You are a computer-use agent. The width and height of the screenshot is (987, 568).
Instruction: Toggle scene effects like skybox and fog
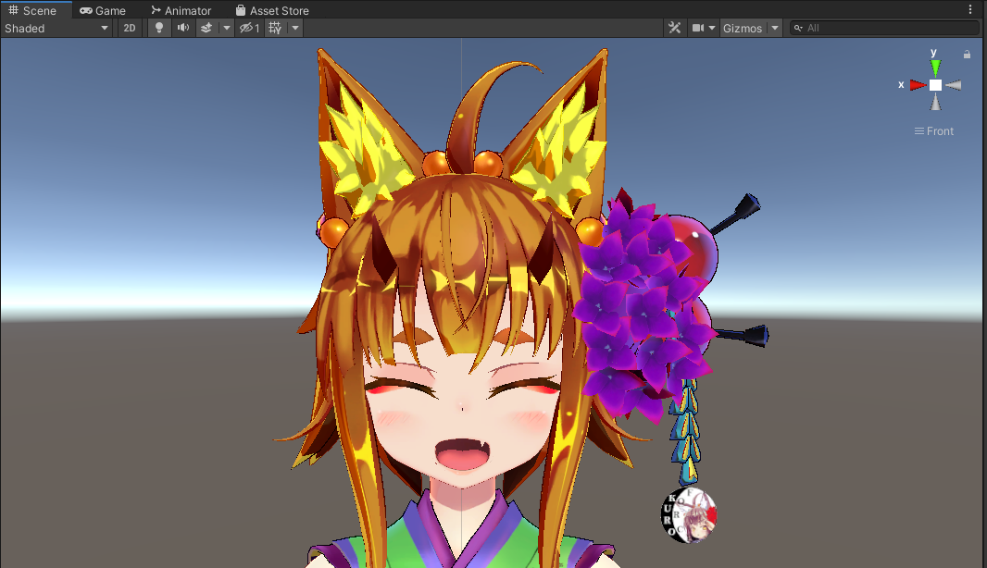coord(206,28)
